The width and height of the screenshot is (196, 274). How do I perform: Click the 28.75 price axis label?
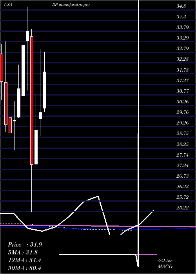(183, 133)
